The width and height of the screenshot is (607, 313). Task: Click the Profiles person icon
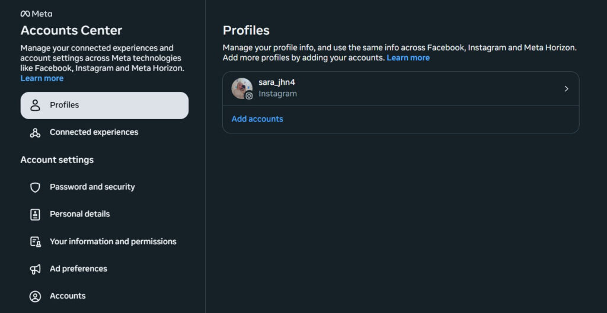point(35,106)
